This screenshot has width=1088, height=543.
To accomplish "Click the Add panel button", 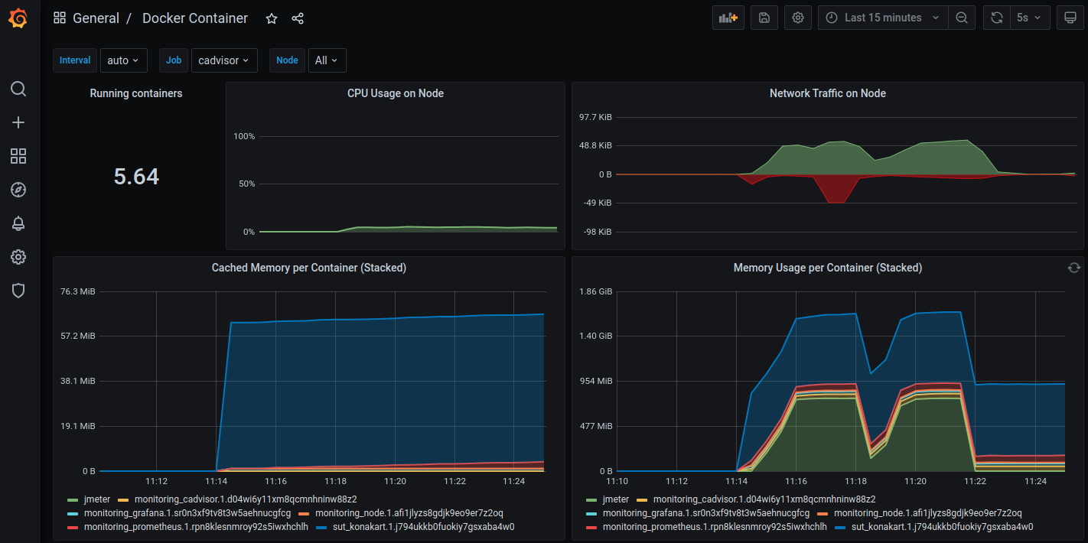I will click(x=728, y=18).
